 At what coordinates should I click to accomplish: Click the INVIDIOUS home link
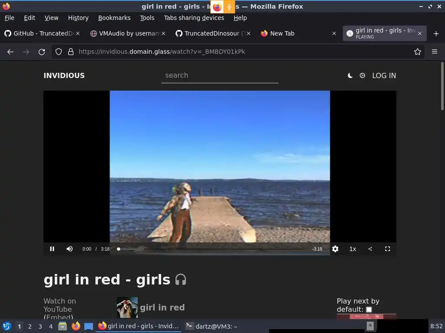[64, 75]
